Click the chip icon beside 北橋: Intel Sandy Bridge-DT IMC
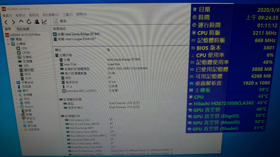Image resolution: width=280 pixels, height=157 pixels. pos(55,34)
